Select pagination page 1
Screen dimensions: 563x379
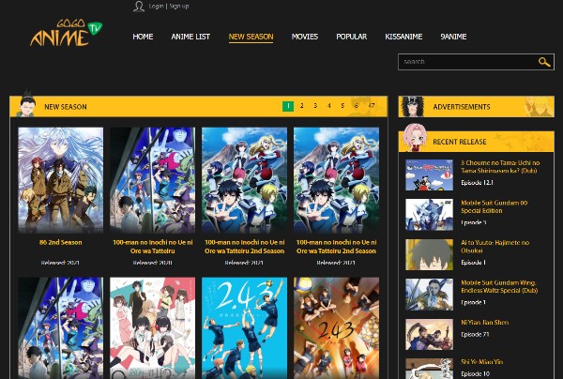click(x=288, y=106)
